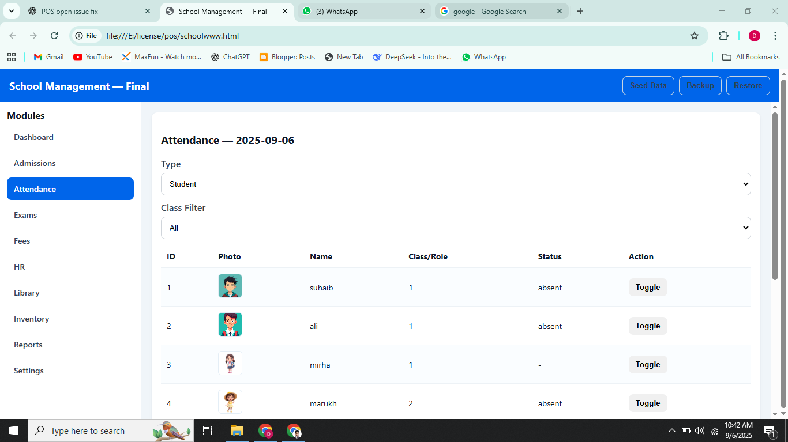Viewport: 788px width, 442px height.
Task: Open Chrome three-dot menu
Action: [775, 36]
